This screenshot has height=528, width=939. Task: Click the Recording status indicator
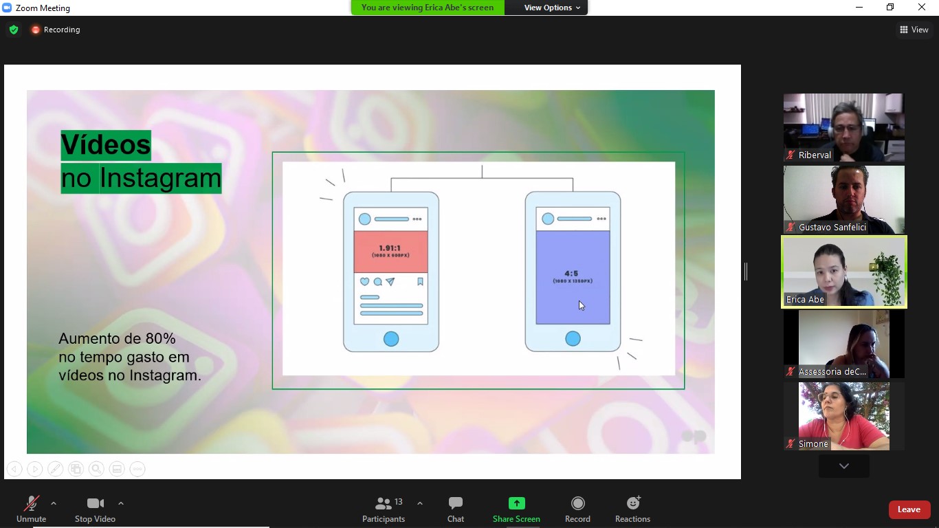pyautogui.click(x=56, y=30)
